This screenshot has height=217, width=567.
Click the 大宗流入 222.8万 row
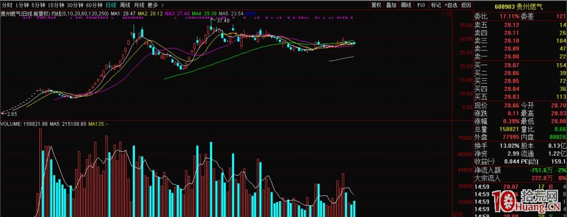520,178
